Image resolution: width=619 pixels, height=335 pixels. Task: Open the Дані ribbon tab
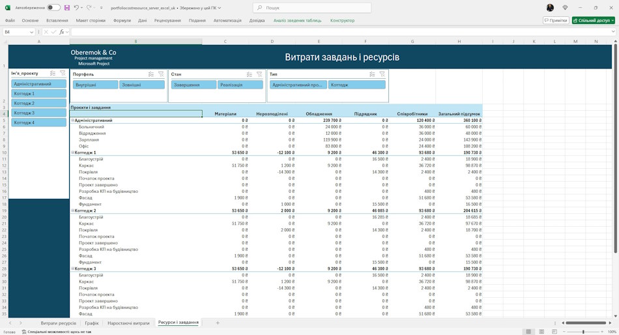[143, 21]
